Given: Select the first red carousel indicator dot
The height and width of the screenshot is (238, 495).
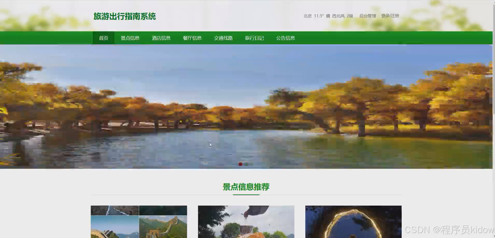Looking at the screenshot, I should [241, 164].
